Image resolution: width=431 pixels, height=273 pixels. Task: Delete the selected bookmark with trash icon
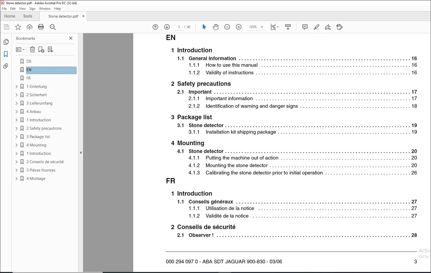click(x=32, y=49)
